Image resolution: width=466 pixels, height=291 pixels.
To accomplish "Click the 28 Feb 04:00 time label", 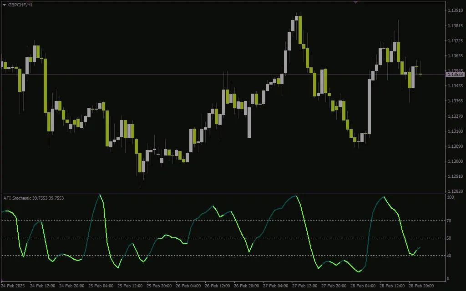I will pos(363,286).
